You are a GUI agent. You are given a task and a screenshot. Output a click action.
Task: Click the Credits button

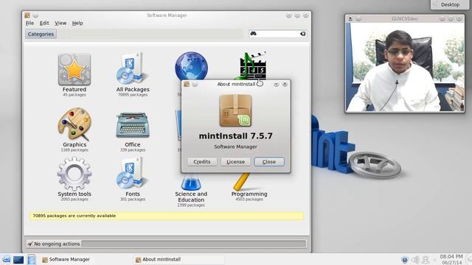click(x=202, y=162)
